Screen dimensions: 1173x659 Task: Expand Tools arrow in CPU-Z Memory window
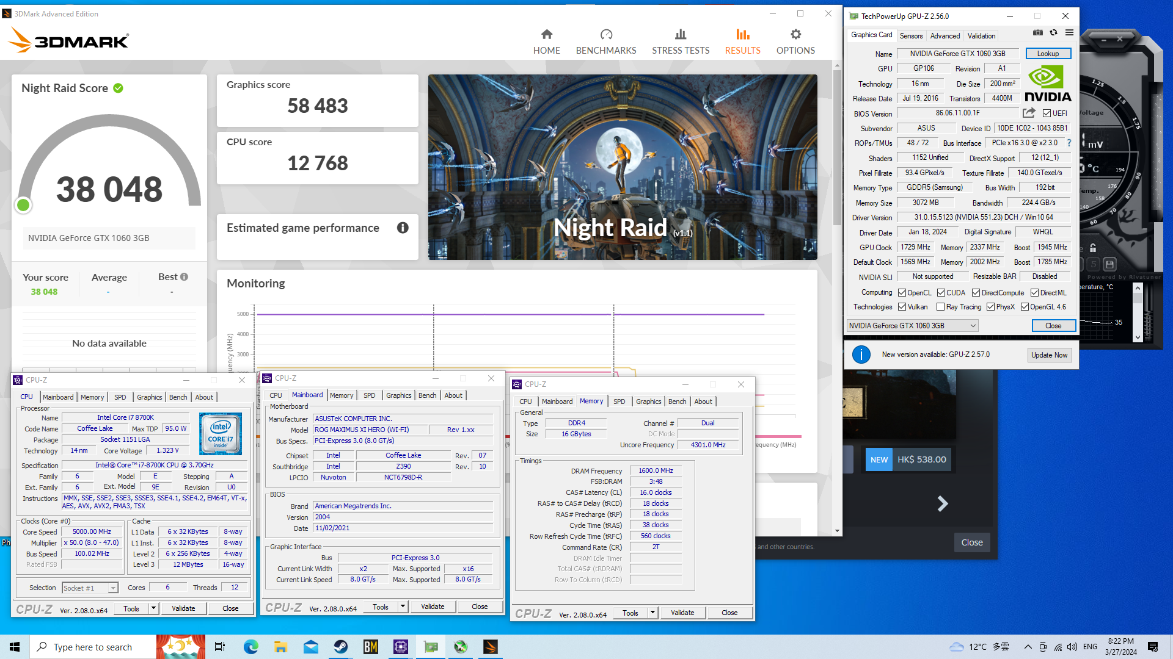click(652, 613)
